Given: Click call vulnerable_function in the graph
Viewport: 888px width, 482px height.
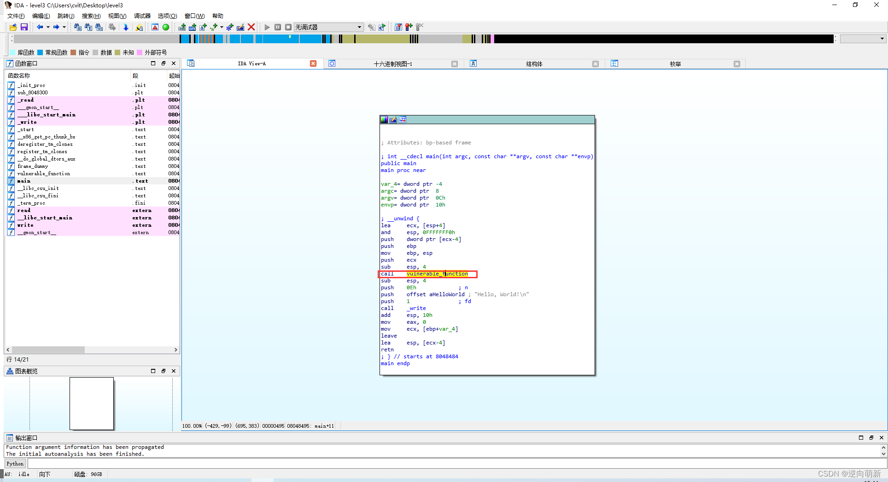Looking at the screenshot, I should pyautogui.click(x=424, y=274).
